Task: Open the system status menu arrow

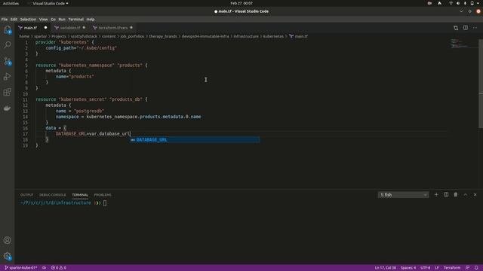Action: click(x=478, y=3)
